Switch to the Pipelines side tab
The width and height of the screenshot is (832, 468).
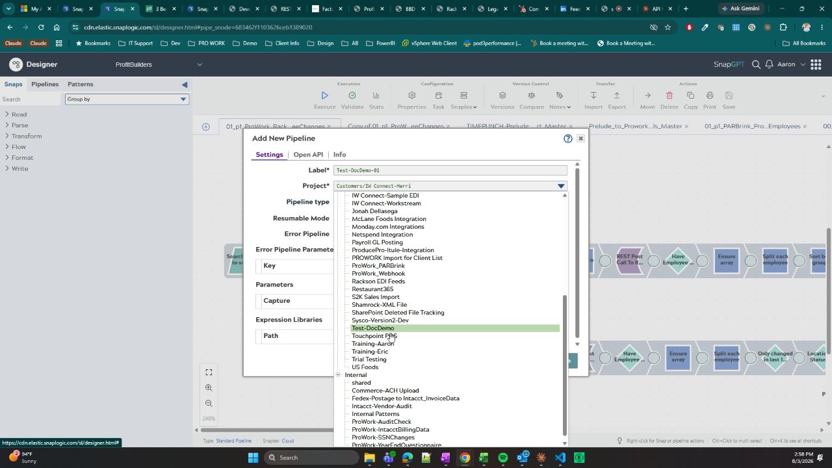(45, 84)
